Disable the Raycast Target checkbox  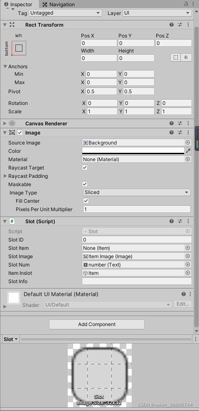[x=85, y=167]
